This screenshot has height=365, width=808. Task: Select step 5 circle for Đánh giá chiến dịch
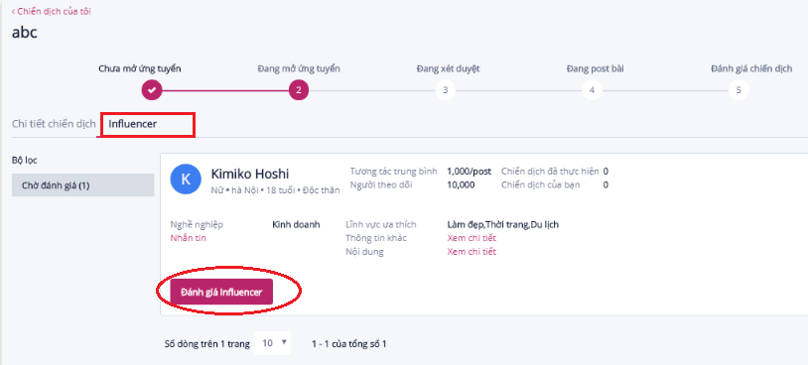point(739,90)
